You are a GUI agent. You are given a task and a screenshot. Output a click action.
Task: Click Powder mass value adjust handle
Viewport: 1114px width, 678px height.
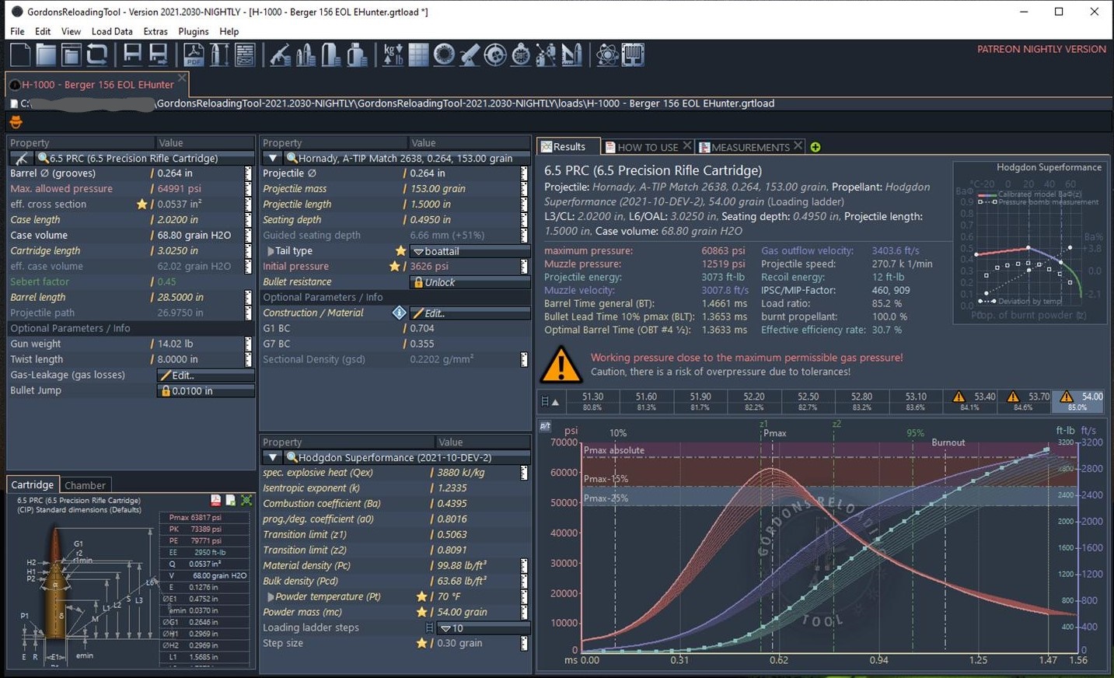(x=525, y=612)
